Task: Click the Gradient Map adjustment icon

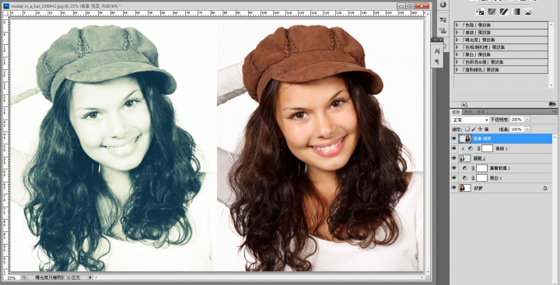Action: tap(516, 12)
